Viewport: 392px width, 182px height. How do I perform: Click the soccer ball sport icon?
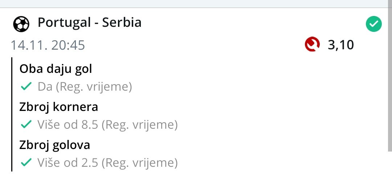[x=21, y=24]
